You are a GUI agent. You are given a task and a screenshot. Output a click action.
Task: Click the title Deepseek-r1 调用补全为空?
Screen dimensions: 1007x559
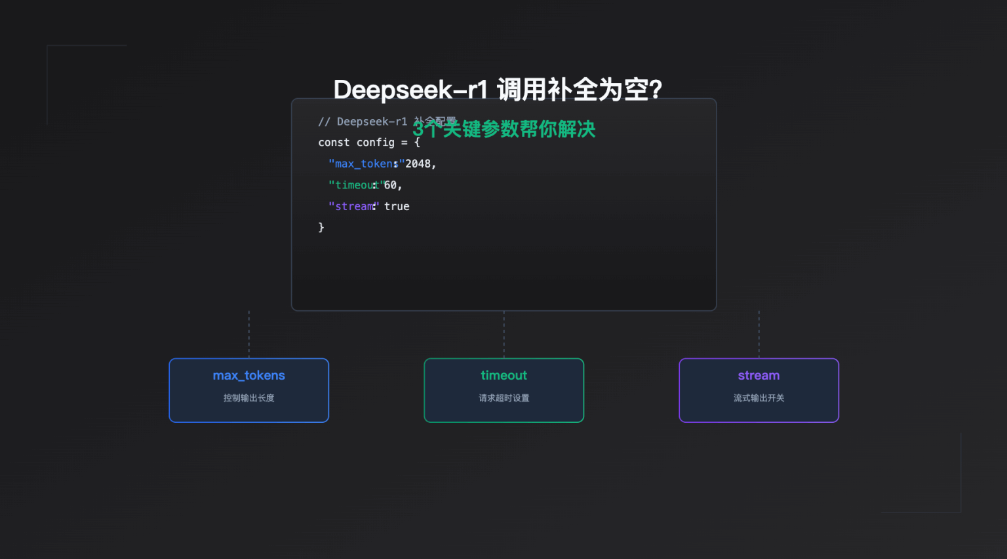(498, 90)
